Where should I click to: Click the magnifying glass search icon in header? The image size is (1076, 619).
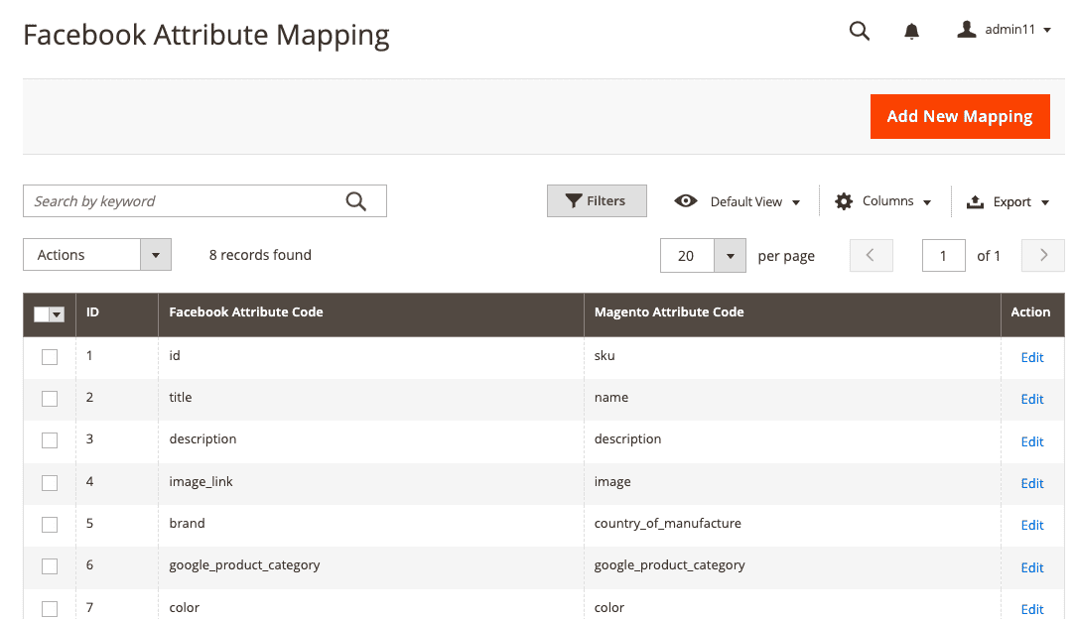tap(860, 31)
